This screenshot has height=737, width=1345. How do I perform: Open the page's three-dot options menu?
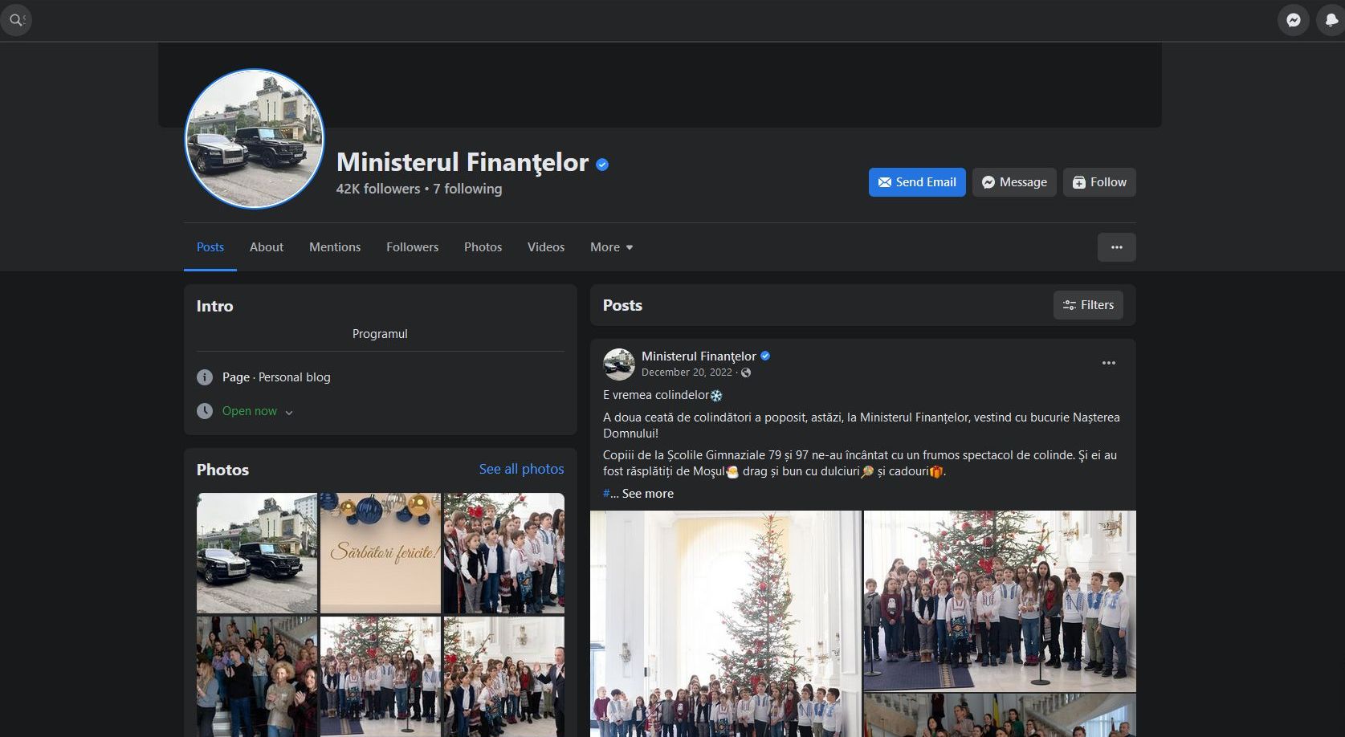pyautogui.click(x=1116, y=247)
